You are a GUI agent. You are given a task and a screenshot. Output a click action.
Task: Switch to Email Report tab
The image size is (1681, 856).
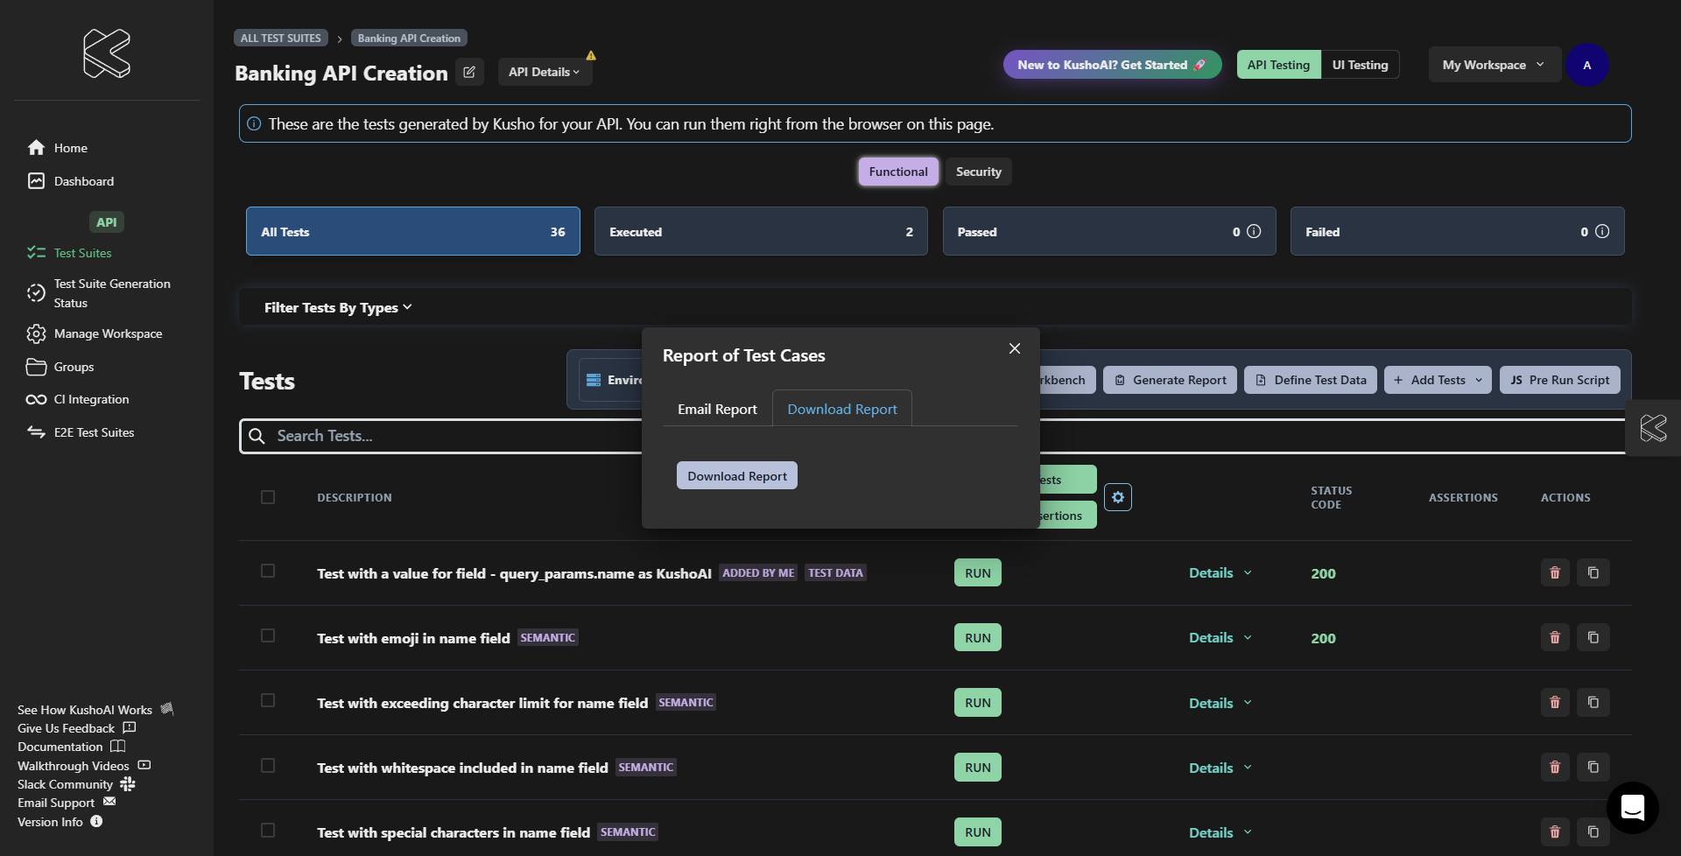pos(717,409)
